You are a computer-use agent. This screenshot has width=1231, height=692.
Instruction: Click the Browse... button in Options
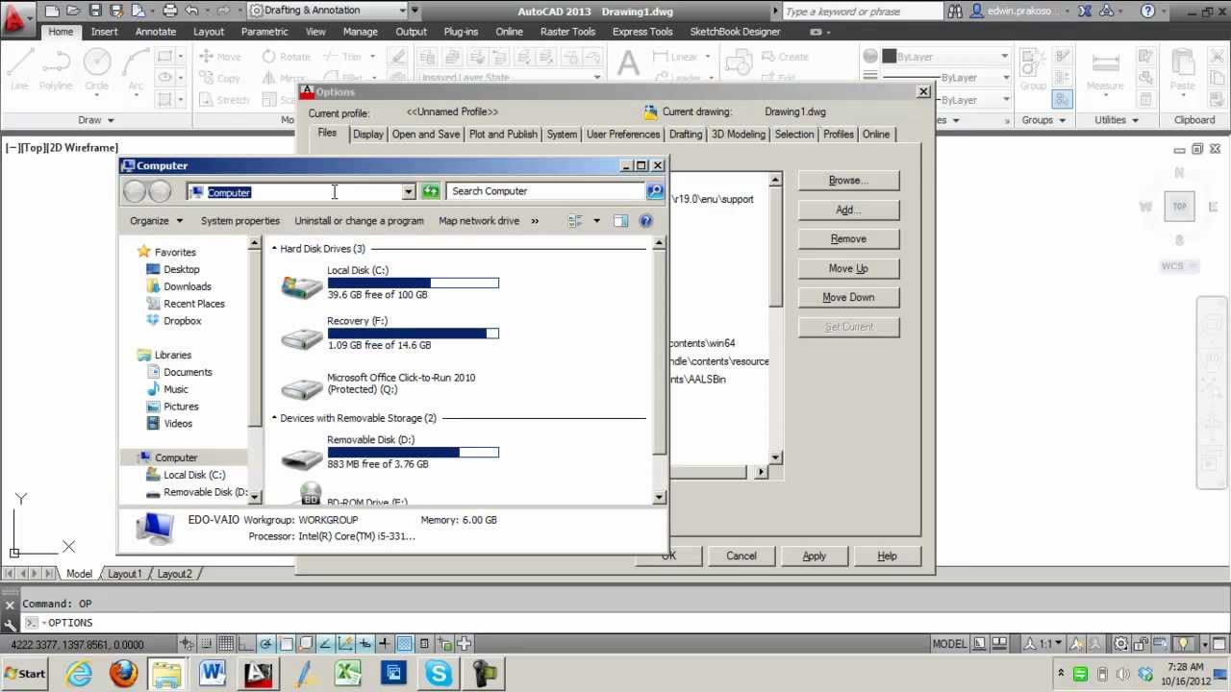point(848,181)
